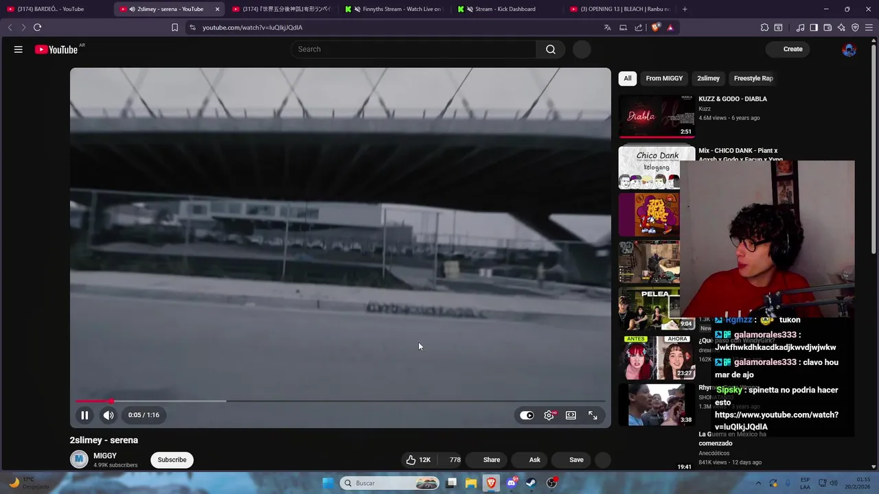The image size is (879, 494).
Task: Click the page vertical scrollbar
Action: tap(874, 144)
